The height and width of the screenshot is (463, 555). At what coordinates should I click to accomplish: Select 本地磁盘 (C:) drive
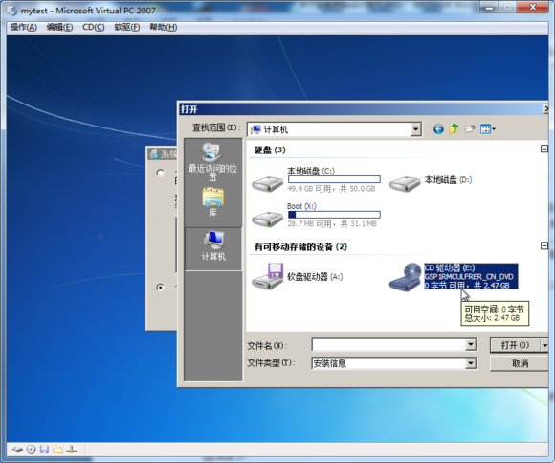(316, 180)
